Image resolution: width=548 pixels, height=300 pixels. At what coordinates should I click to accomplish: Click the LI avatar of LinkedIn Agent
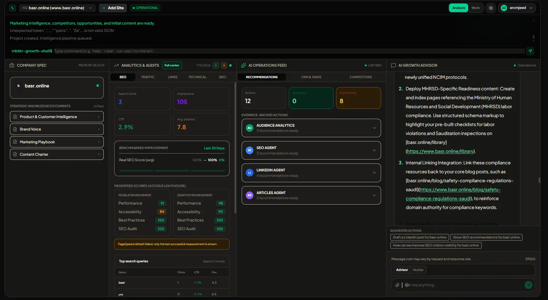250,173
